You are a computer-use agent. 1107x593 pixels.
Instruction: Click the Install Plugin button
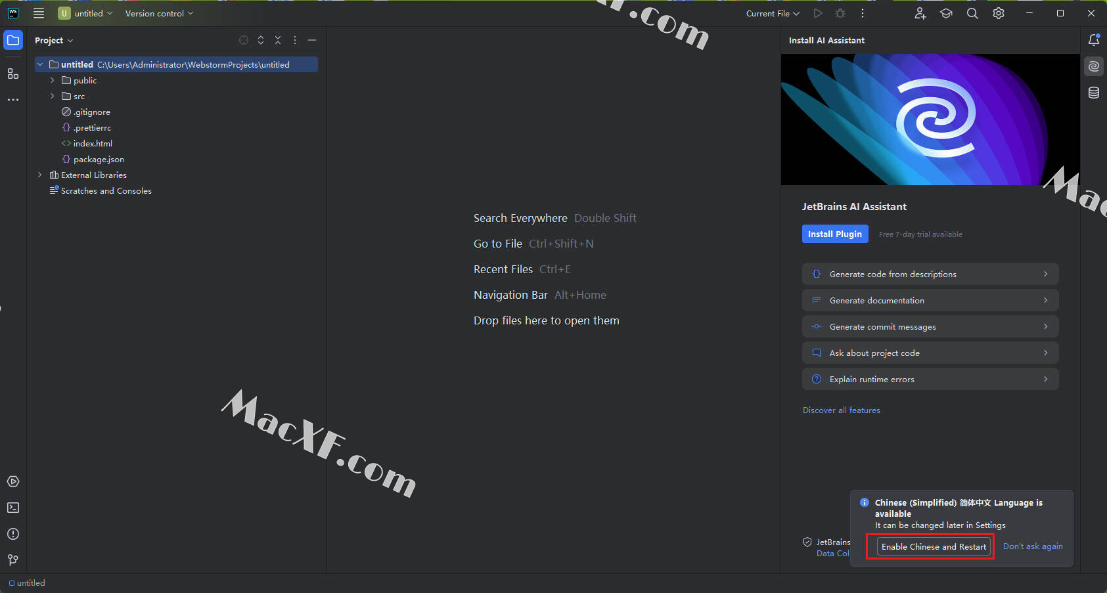click(x=835, y=234)
